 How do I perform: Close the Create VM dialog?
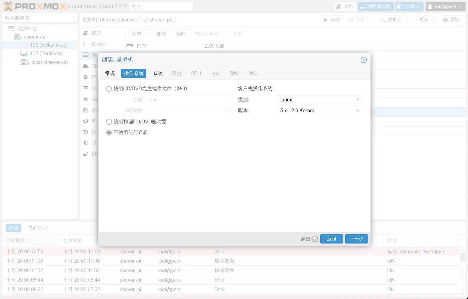point(363,60)
